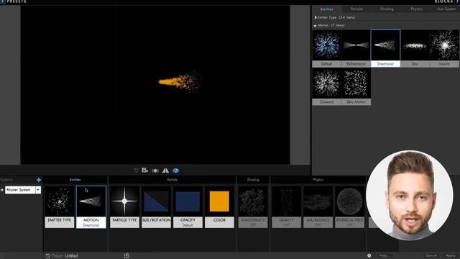Click the motion blur icon below preview
The width and height of the screenshot is (460, 259).
[x=155, y=171]
